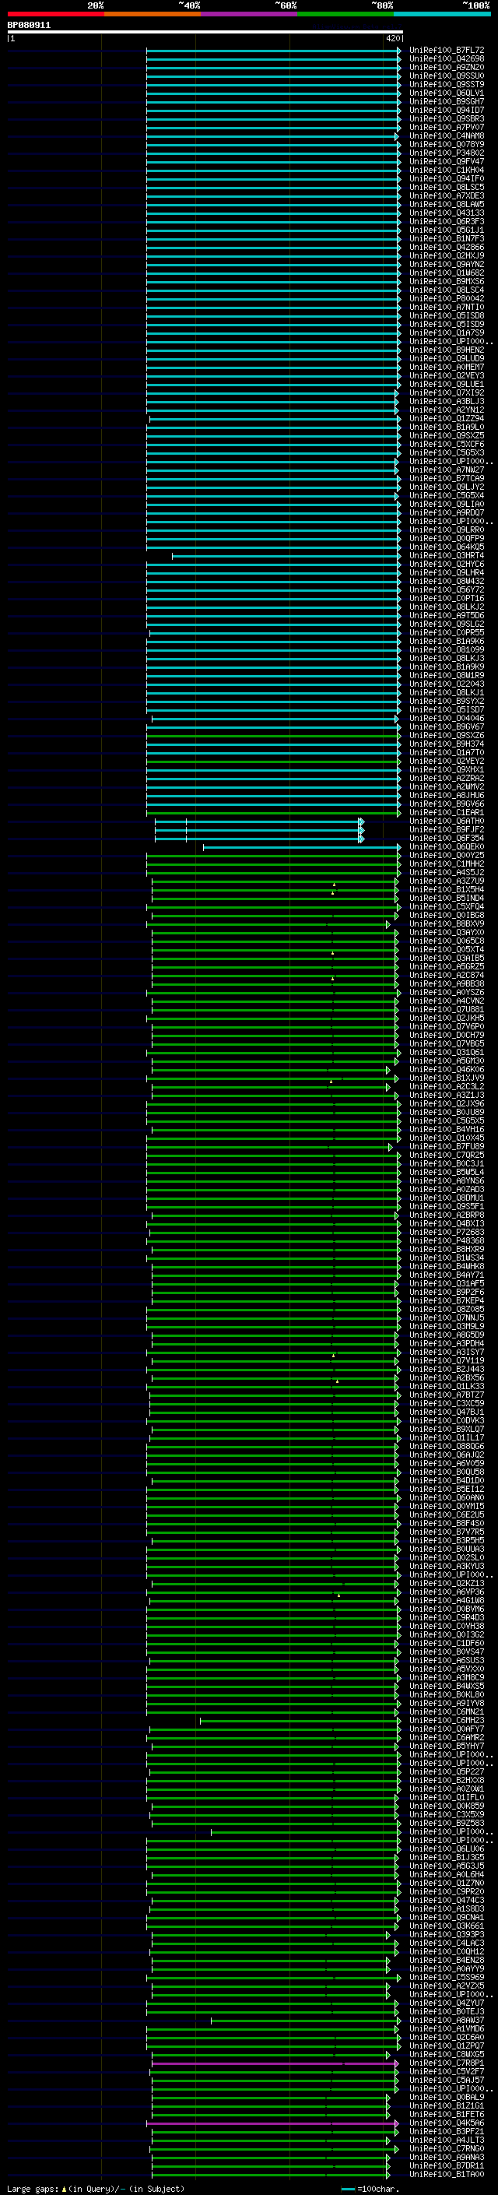
Task: Click the magenta alignment bar of UniRef100_Q4K5A6
Action: pos(272,2123)
